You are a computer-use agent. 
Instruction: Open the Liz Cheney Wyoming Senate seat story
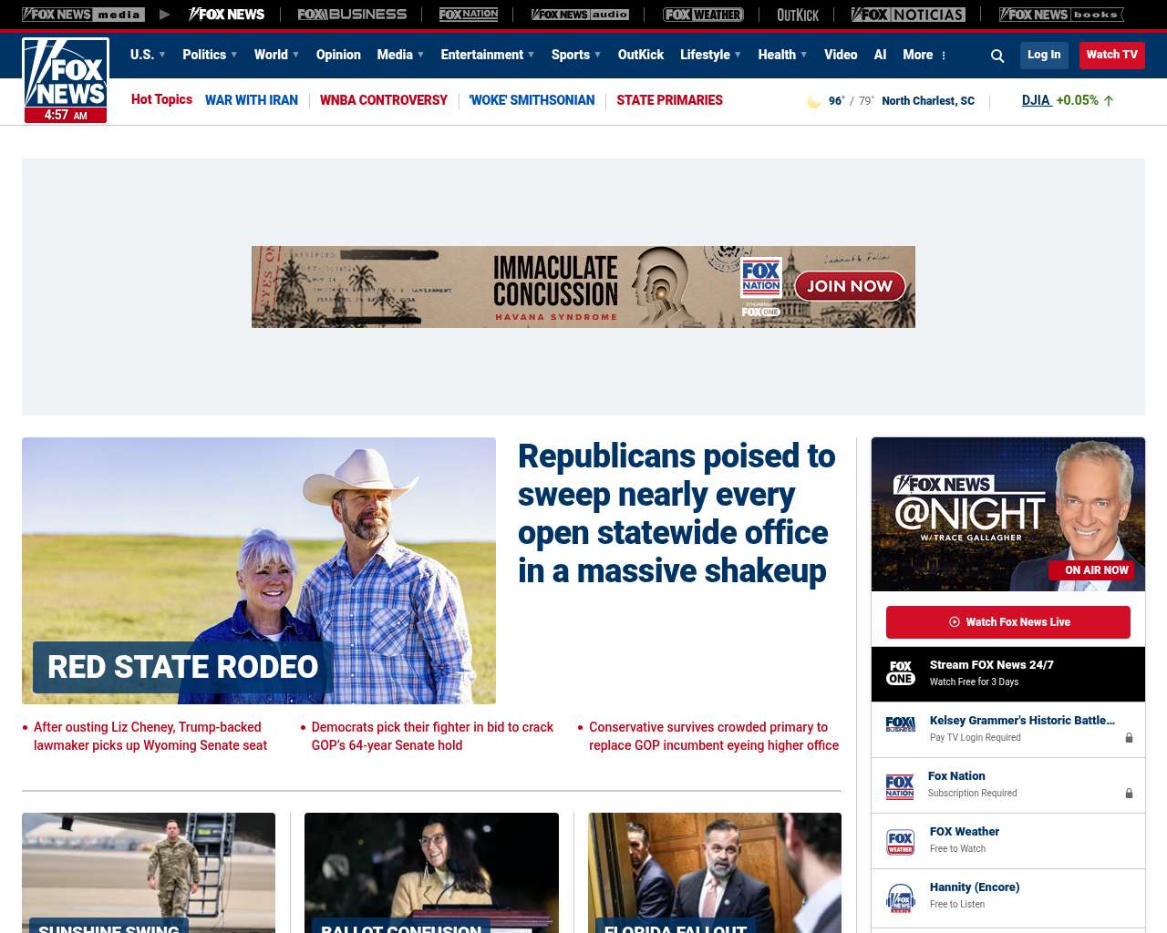150,736
